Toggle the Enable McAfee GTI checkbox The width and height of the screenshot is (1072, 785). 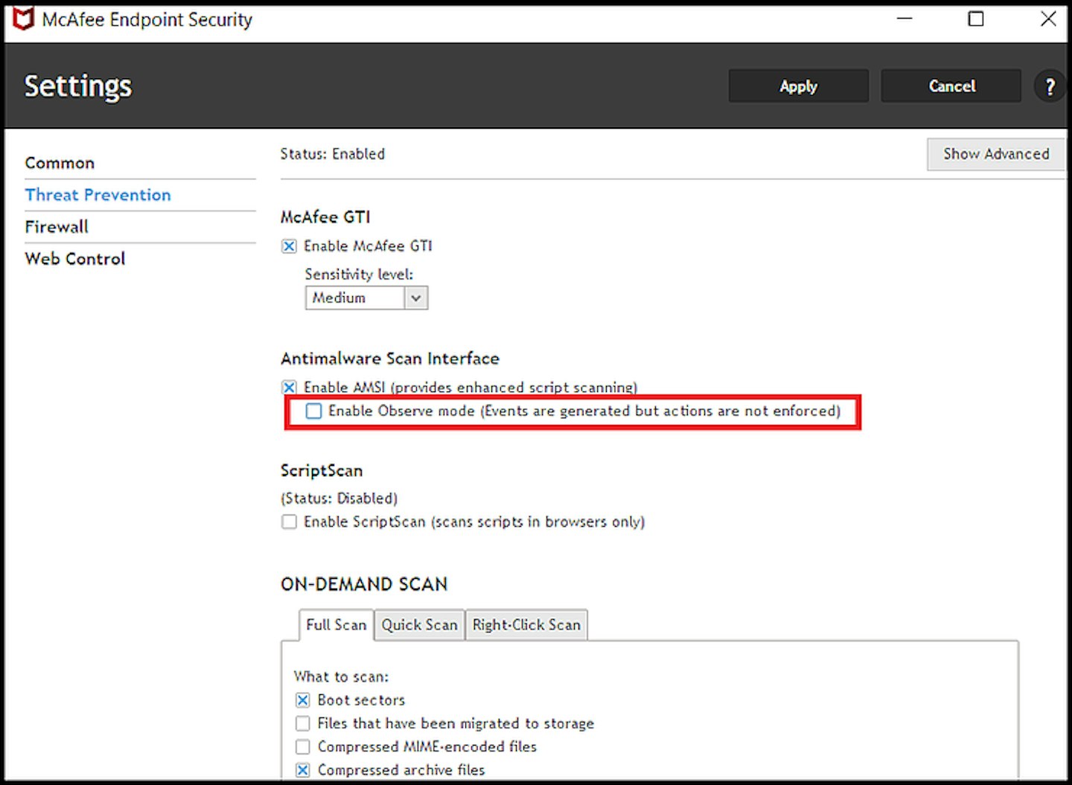click(289, 246)
